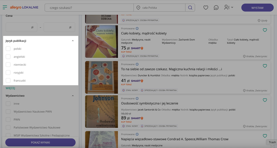
Task: Click SMART badge on 89 zł listing
Action: coord(137,118)
